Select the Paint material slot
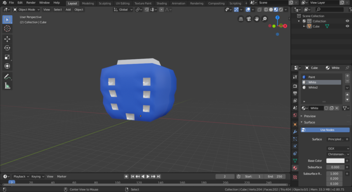352x192 pixels. pyautogui.click(x=312, y=77)
